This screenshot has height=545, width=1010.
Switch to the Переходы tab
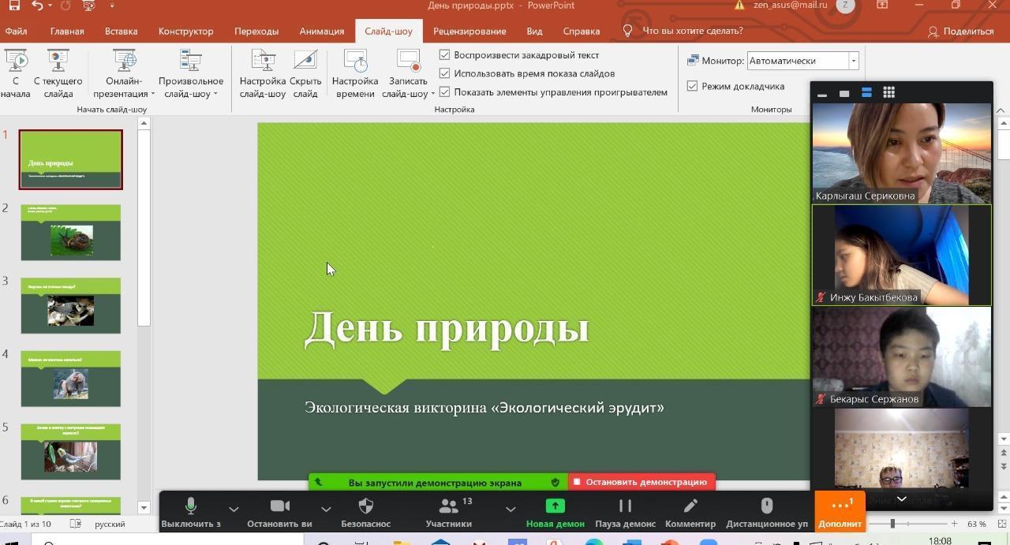(256, 31)
